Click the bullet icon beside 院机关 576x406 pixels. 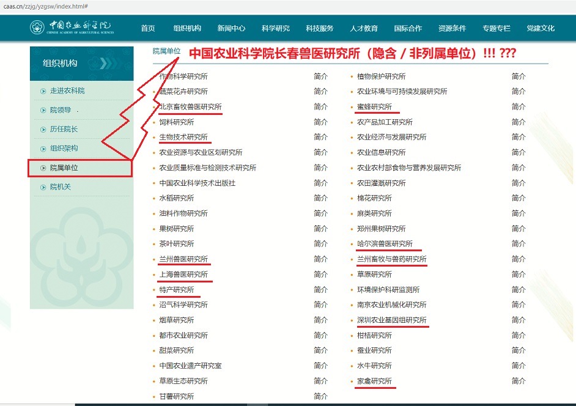43,187
